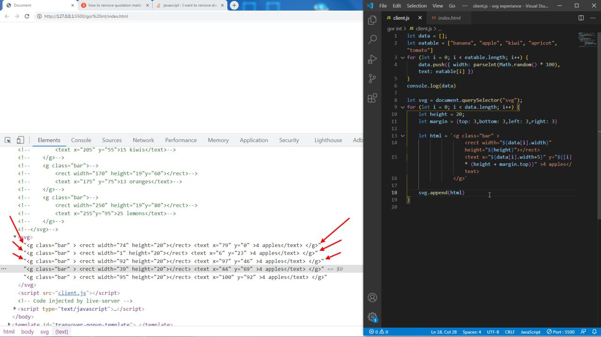Click the feedback icon in status bar
The width and height of the screenshot is (601, 337).
[x=584, y=332]
